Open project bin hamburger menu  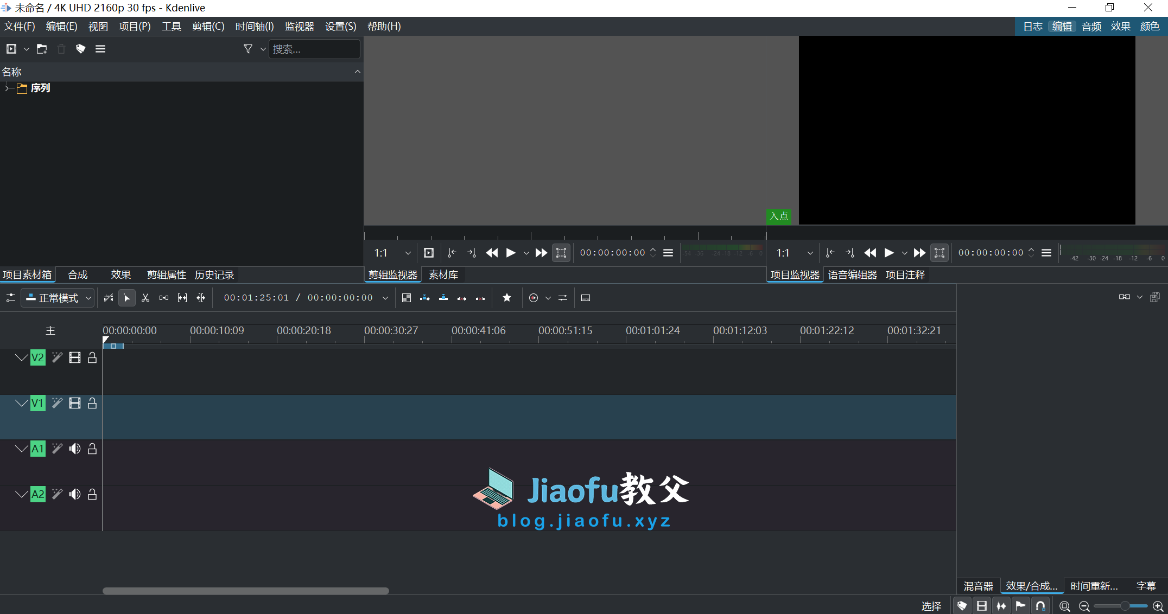coord(100,49)
